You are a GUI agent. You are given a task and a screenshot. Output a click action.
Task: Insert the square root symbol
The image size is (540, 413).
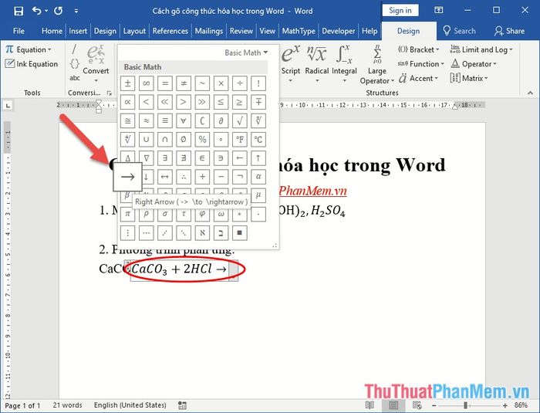coord(240,120)
